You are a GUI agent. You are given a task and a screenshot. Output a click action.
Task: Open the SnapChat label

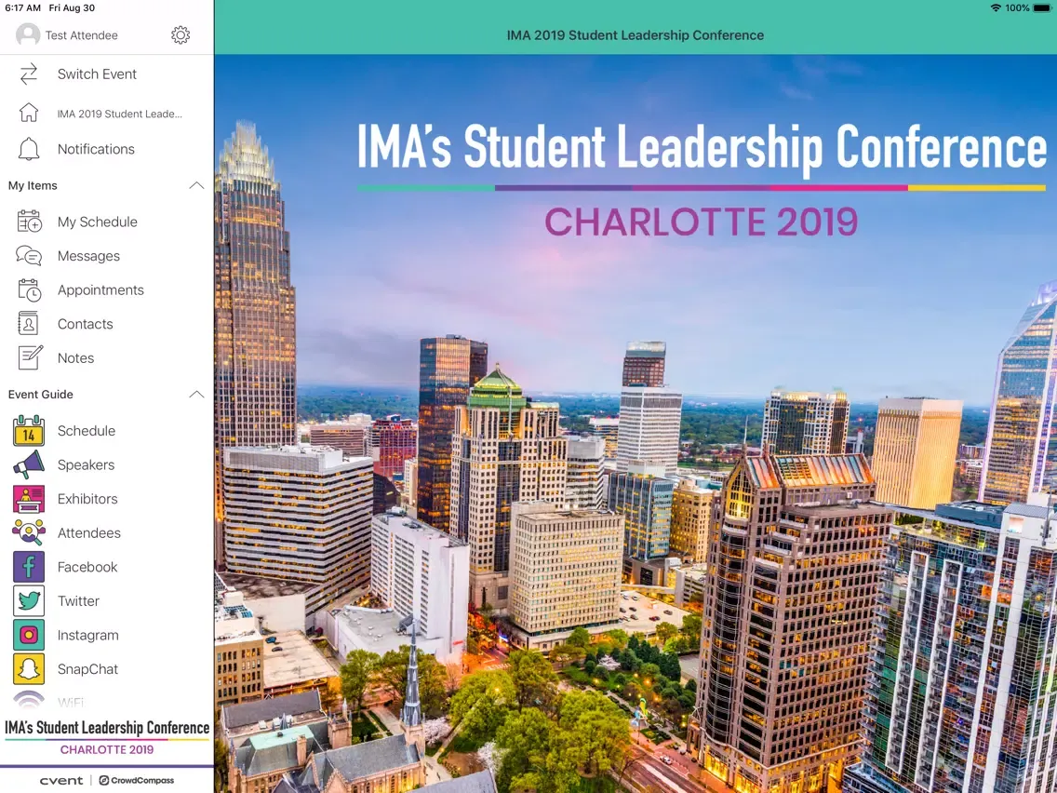tap(87, 669)
